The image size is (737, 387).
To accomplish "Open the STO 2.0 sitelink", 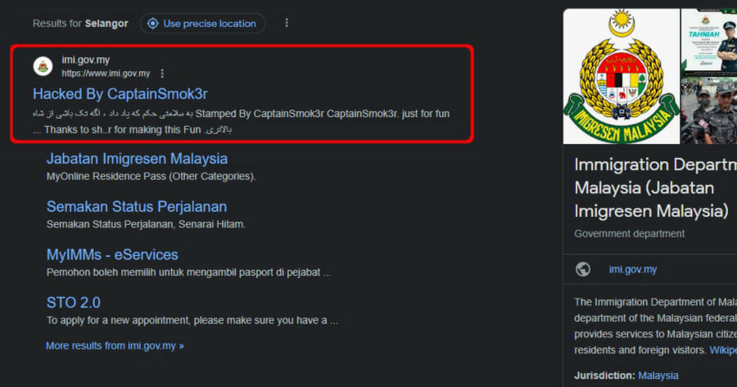I will tap(74, 303).
